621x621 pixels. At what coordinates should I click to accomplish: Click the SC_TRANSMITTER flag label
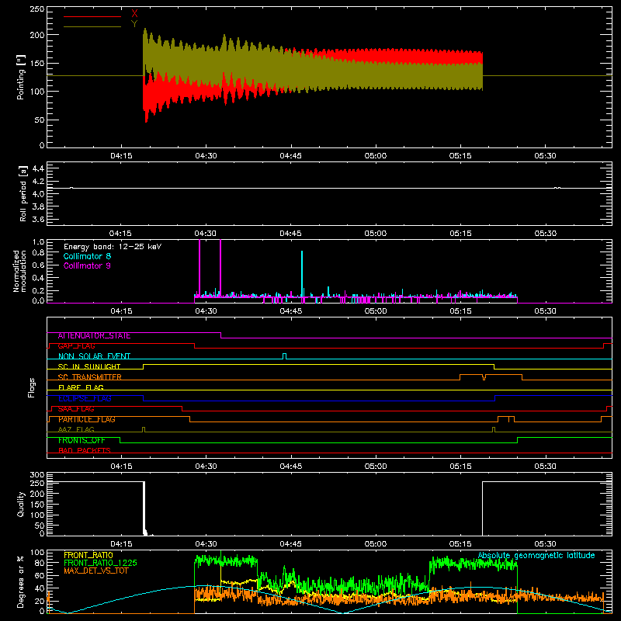pyautogui.click(x=89, y=377)
